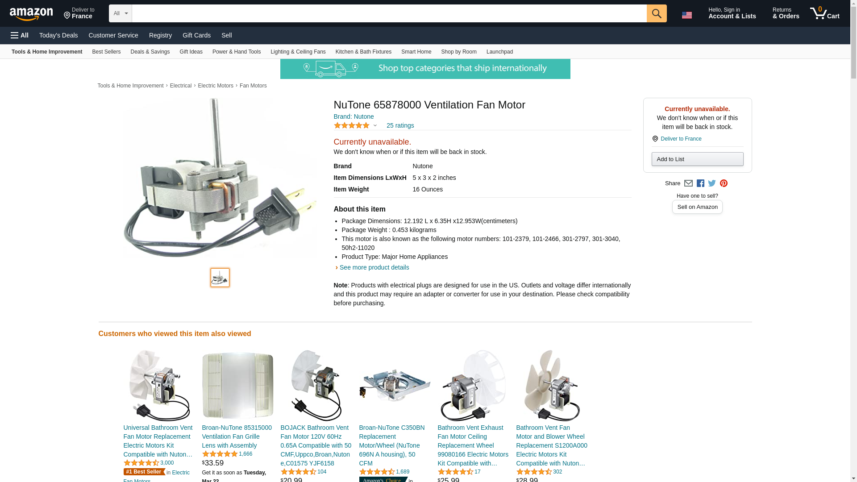Viewport: 857px width, 482px height.
Task: Click the US flag language selector
Action: [686, 15]
